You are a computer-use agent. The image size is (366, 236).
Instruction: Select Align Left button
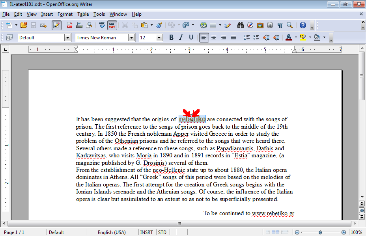coord(204,37)
